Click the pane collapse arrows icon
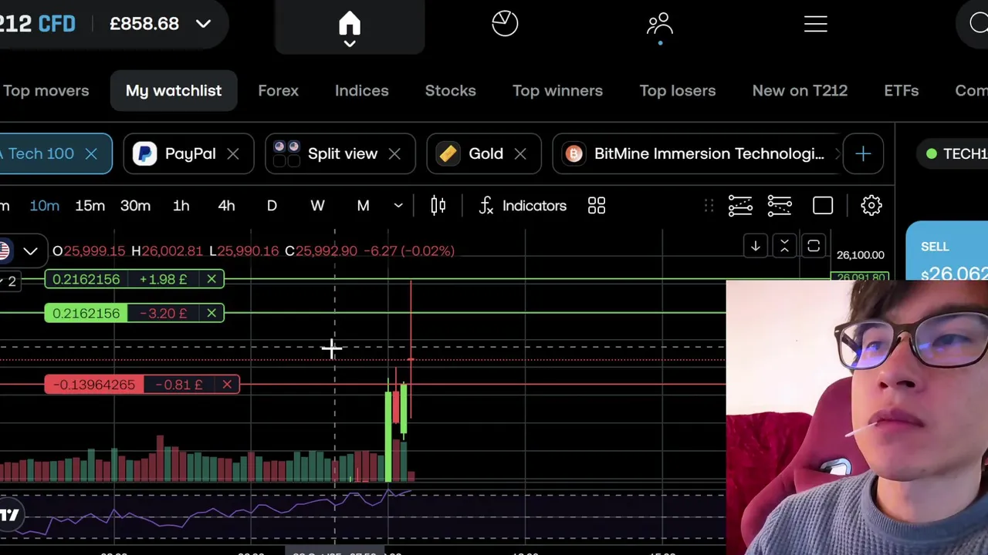Screen dimensions: 988x555 784,246
